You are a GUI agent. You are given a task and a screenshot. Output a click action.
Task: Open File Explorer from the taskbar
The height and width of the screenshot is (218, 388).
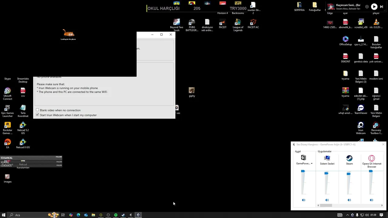pyautogui.click(x=93, y=215)
